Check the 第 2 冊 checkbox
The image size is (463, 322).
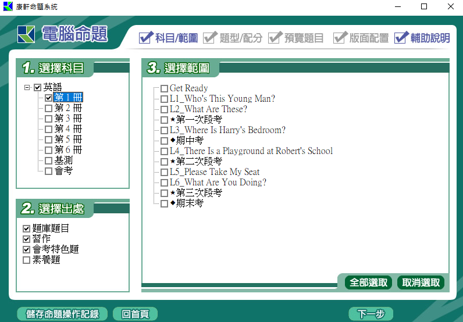coord(48,108)
